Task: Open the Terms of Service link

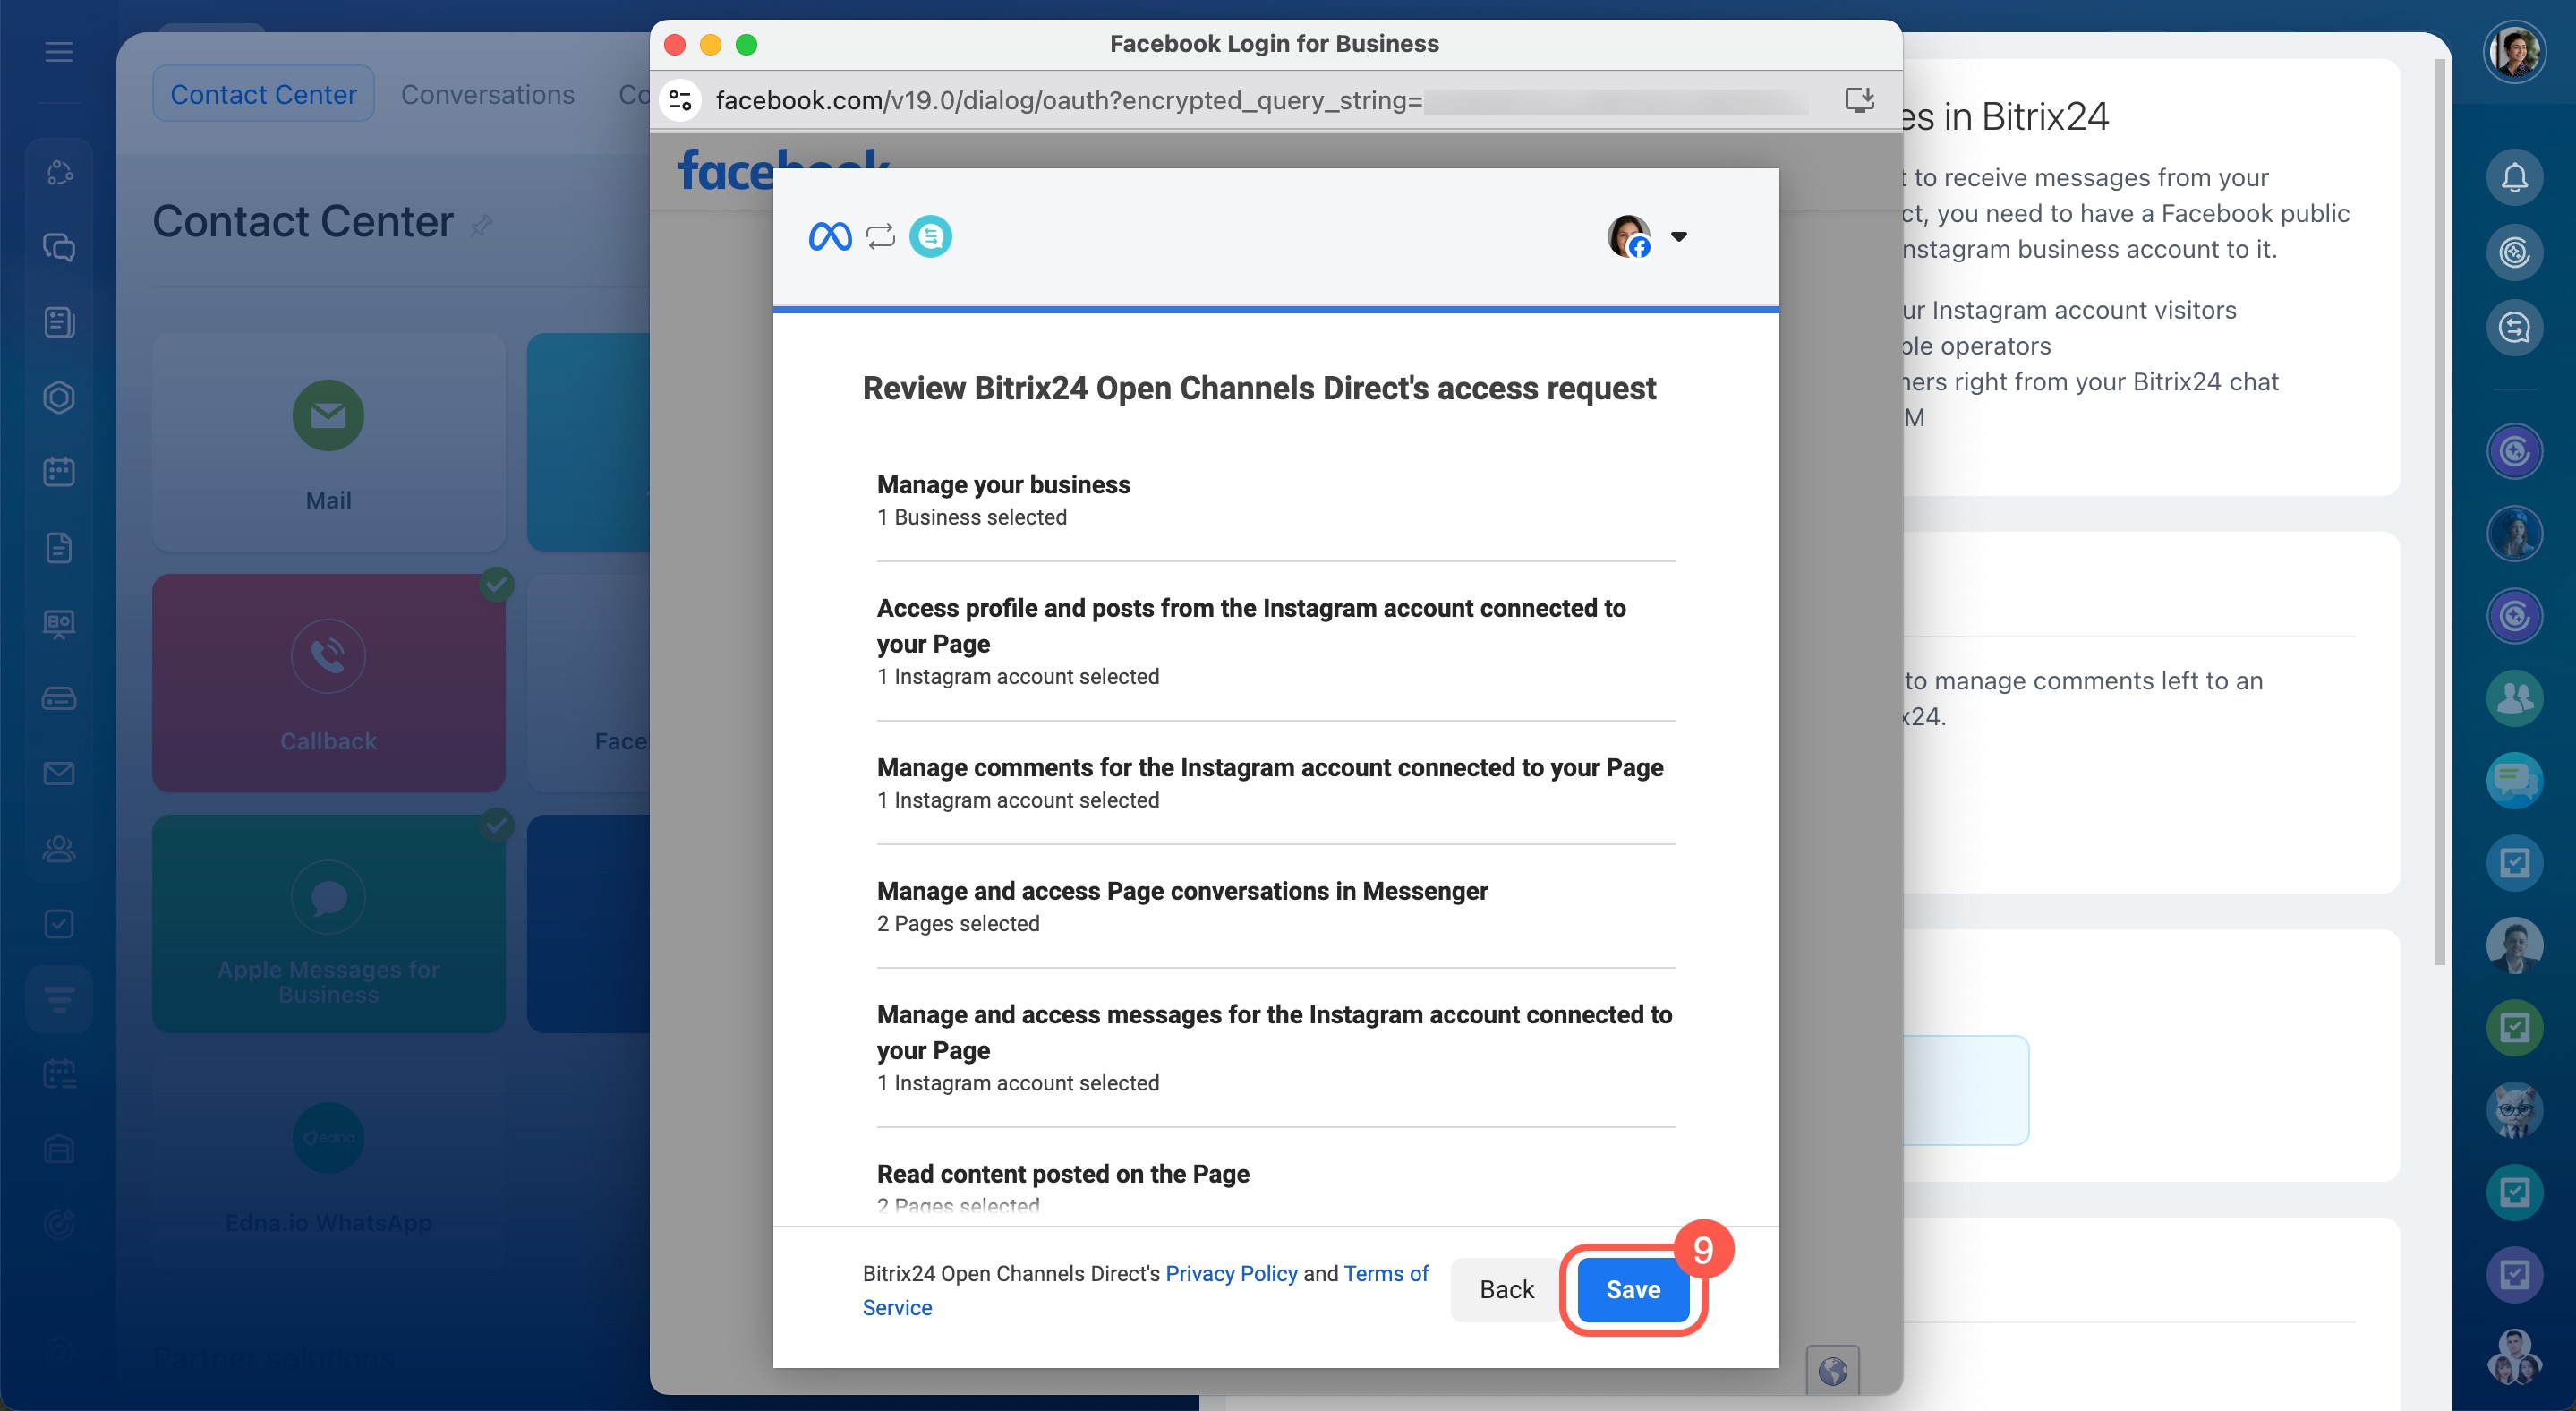Action: 1385,1273
